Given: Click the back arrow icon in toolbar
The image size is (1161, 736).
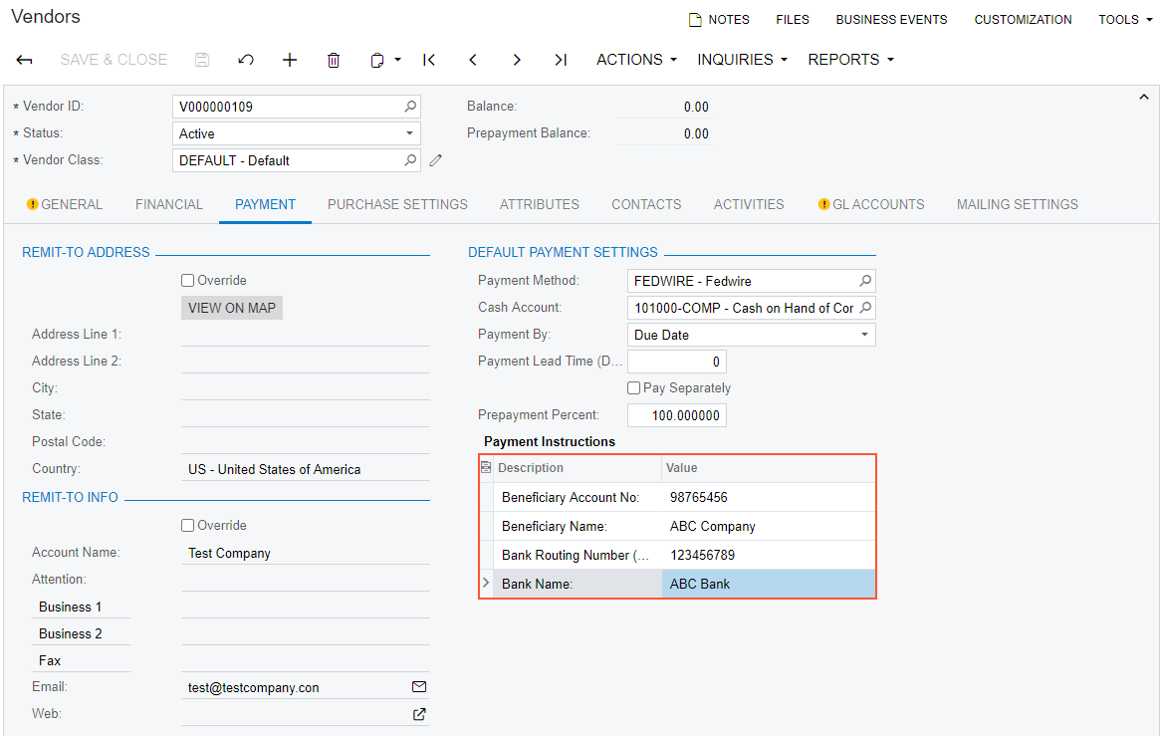Looking at the screenshot, I should (25, 60).
